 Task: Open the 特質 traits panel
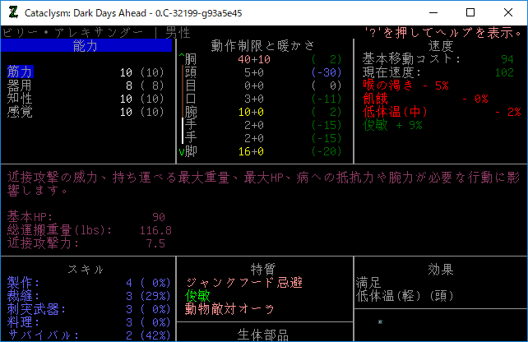[263, 270]
